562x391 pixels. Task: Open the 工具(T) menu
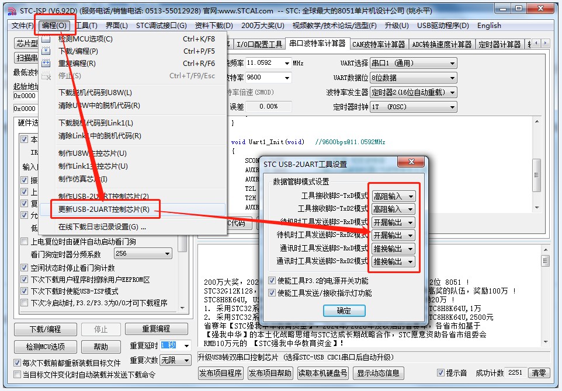point(86,26)
